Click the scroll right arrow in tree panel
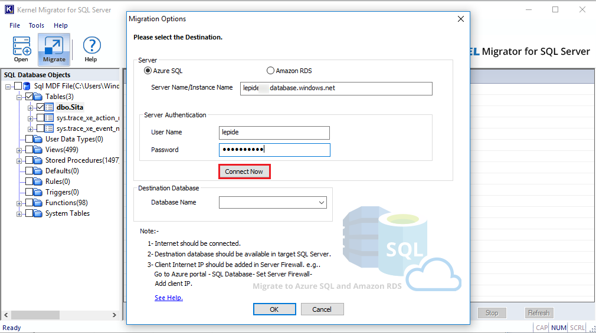Viewport: 596px width, 333px height. [x=114, y=315]
